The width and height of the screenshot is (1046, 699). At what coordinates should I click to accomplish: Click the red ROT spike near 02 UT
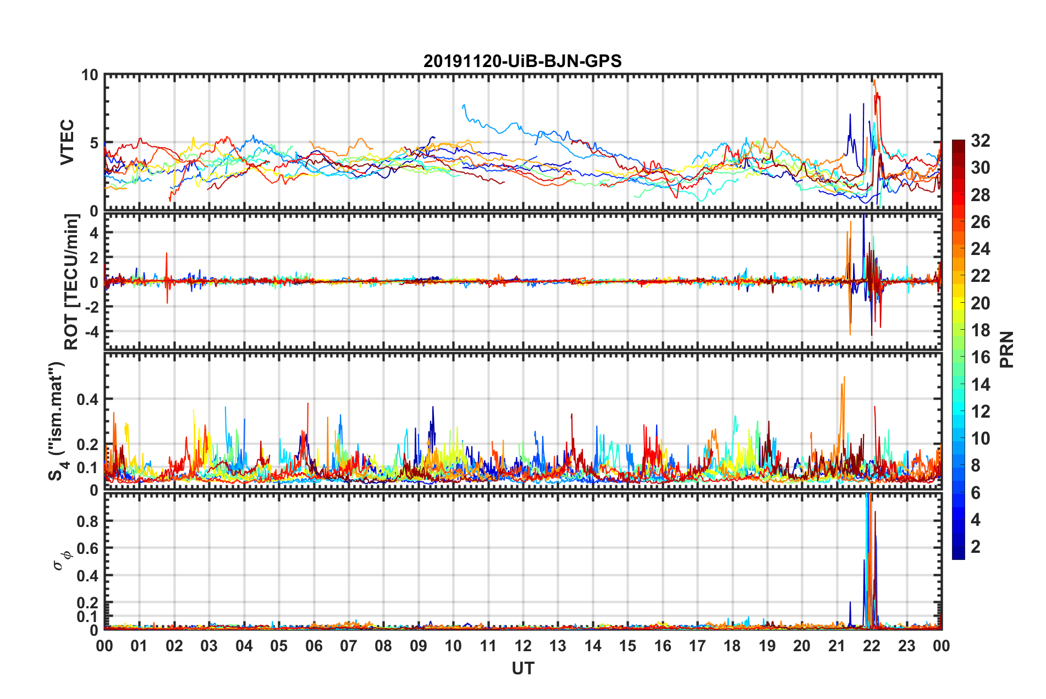tap(167, 278)
